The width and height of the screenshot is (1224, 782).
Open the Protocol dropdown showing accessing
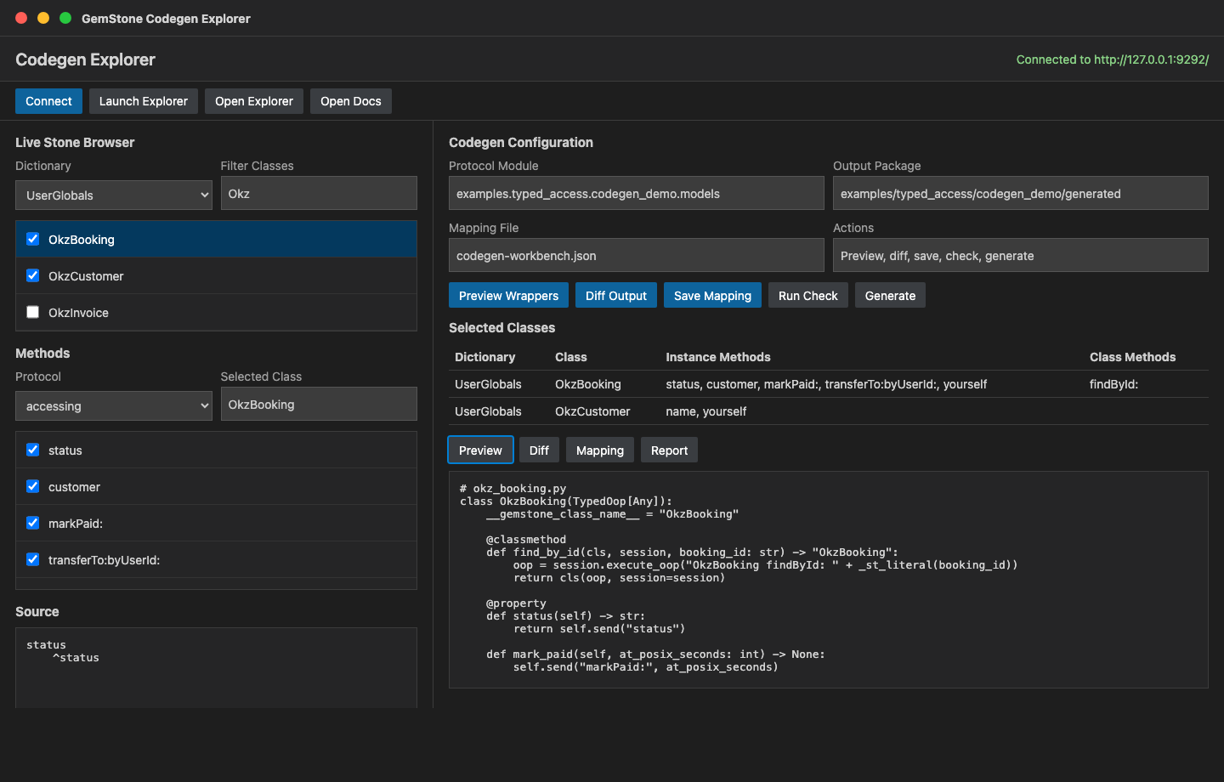114,405
